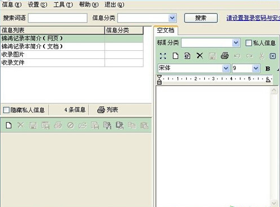Open the 设置(S) menu
Image resolution: width=280 pixels, height=207 pixels.
point(37,5)
